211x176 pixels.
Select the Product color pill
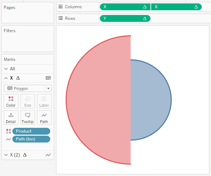(x=31, y=131)
